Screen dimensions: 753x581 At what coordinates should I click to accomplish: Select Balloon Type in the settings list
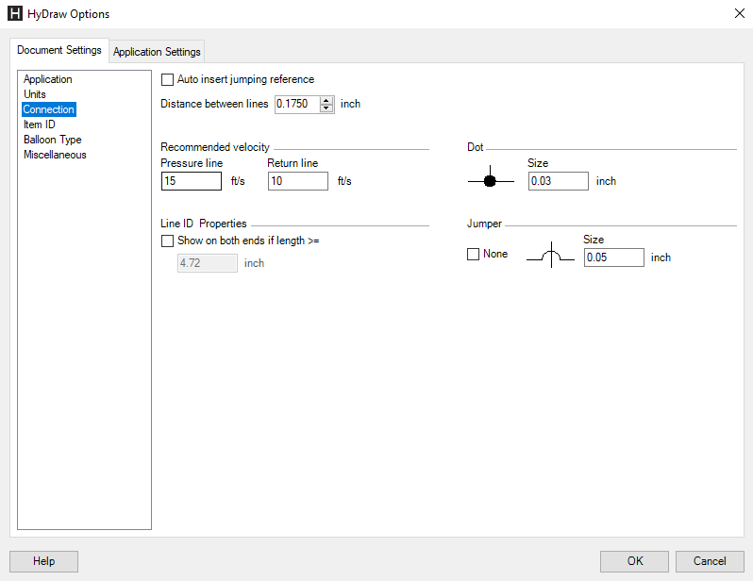point(52,140)
